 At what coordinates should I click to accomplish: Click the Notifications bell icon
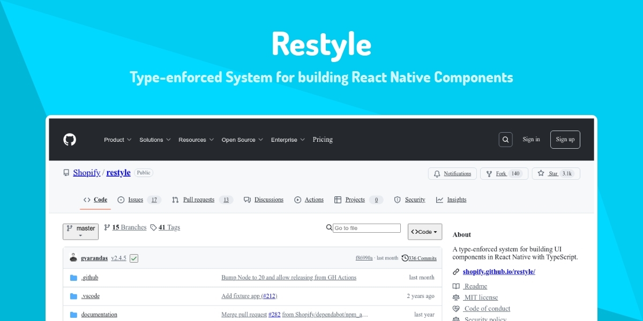tap(437, 173)
